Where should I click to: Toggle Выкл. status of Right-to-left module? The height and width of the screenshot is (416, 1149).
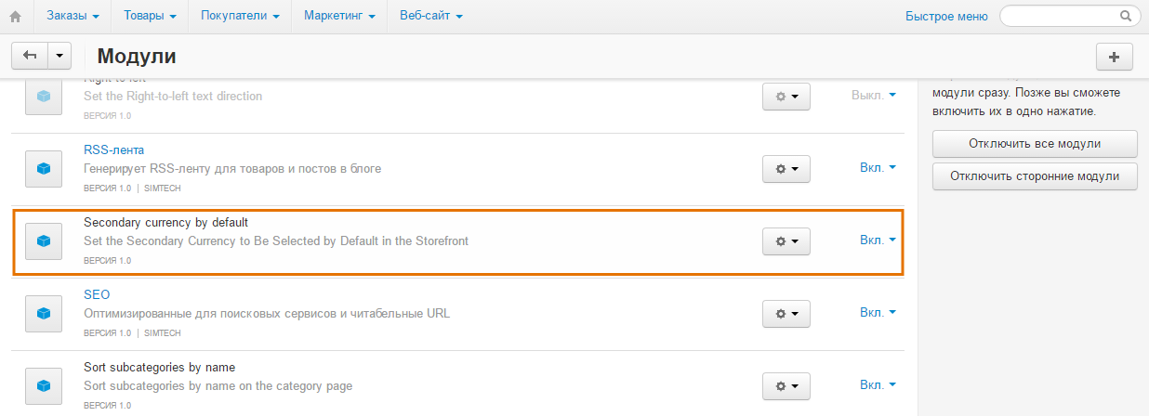(x=874, y=96)
